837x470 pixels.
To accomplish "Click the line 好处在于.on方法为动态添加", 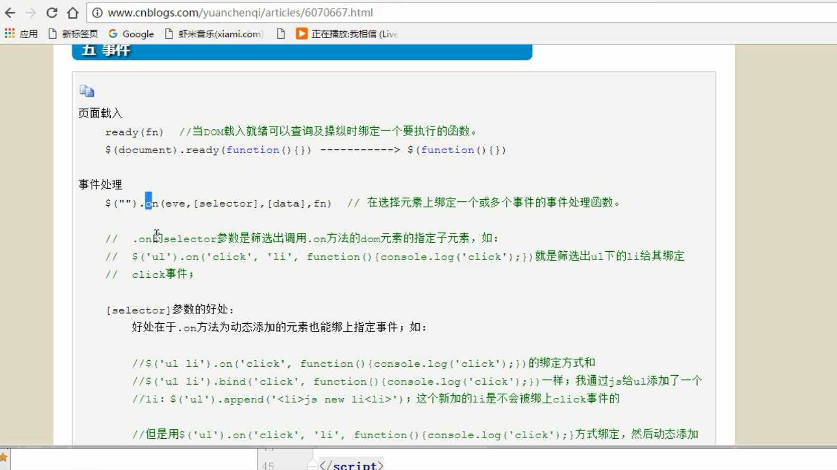I will [x=279, y=327].
